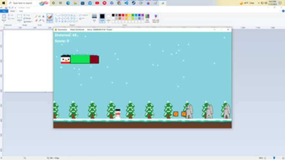
Task: Switch to the Home ribbon tab
Action: click(x=13, y=11)
